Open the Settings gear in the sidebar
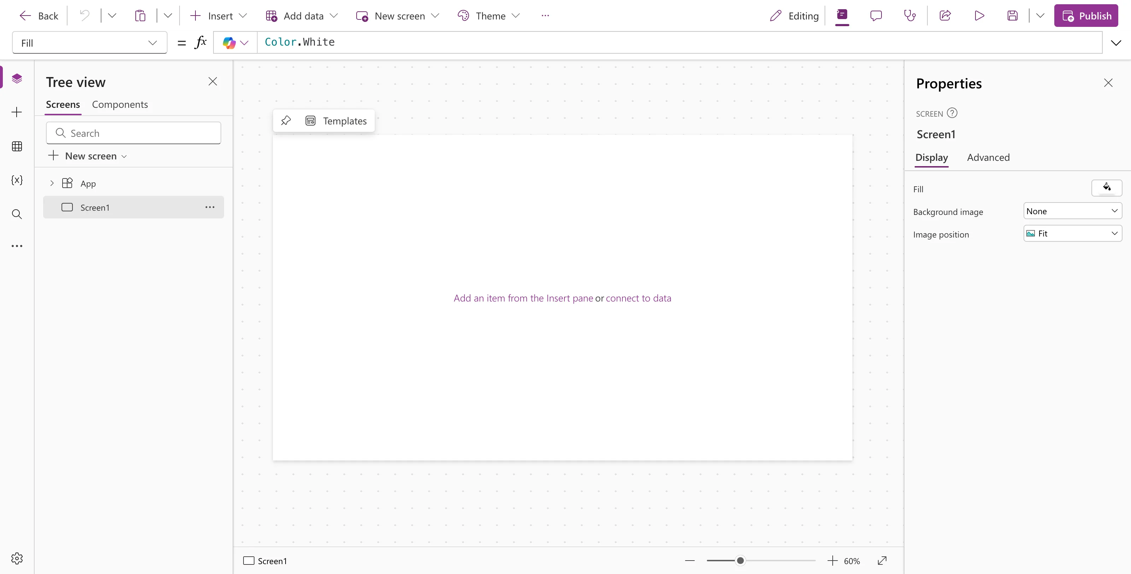Screen dimensions: 1131x574 (x=17, y=558)
